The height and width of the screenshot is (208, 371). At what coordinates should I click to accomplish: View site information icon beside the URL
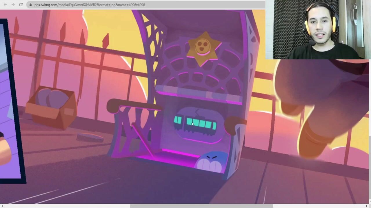coord(30,5)
